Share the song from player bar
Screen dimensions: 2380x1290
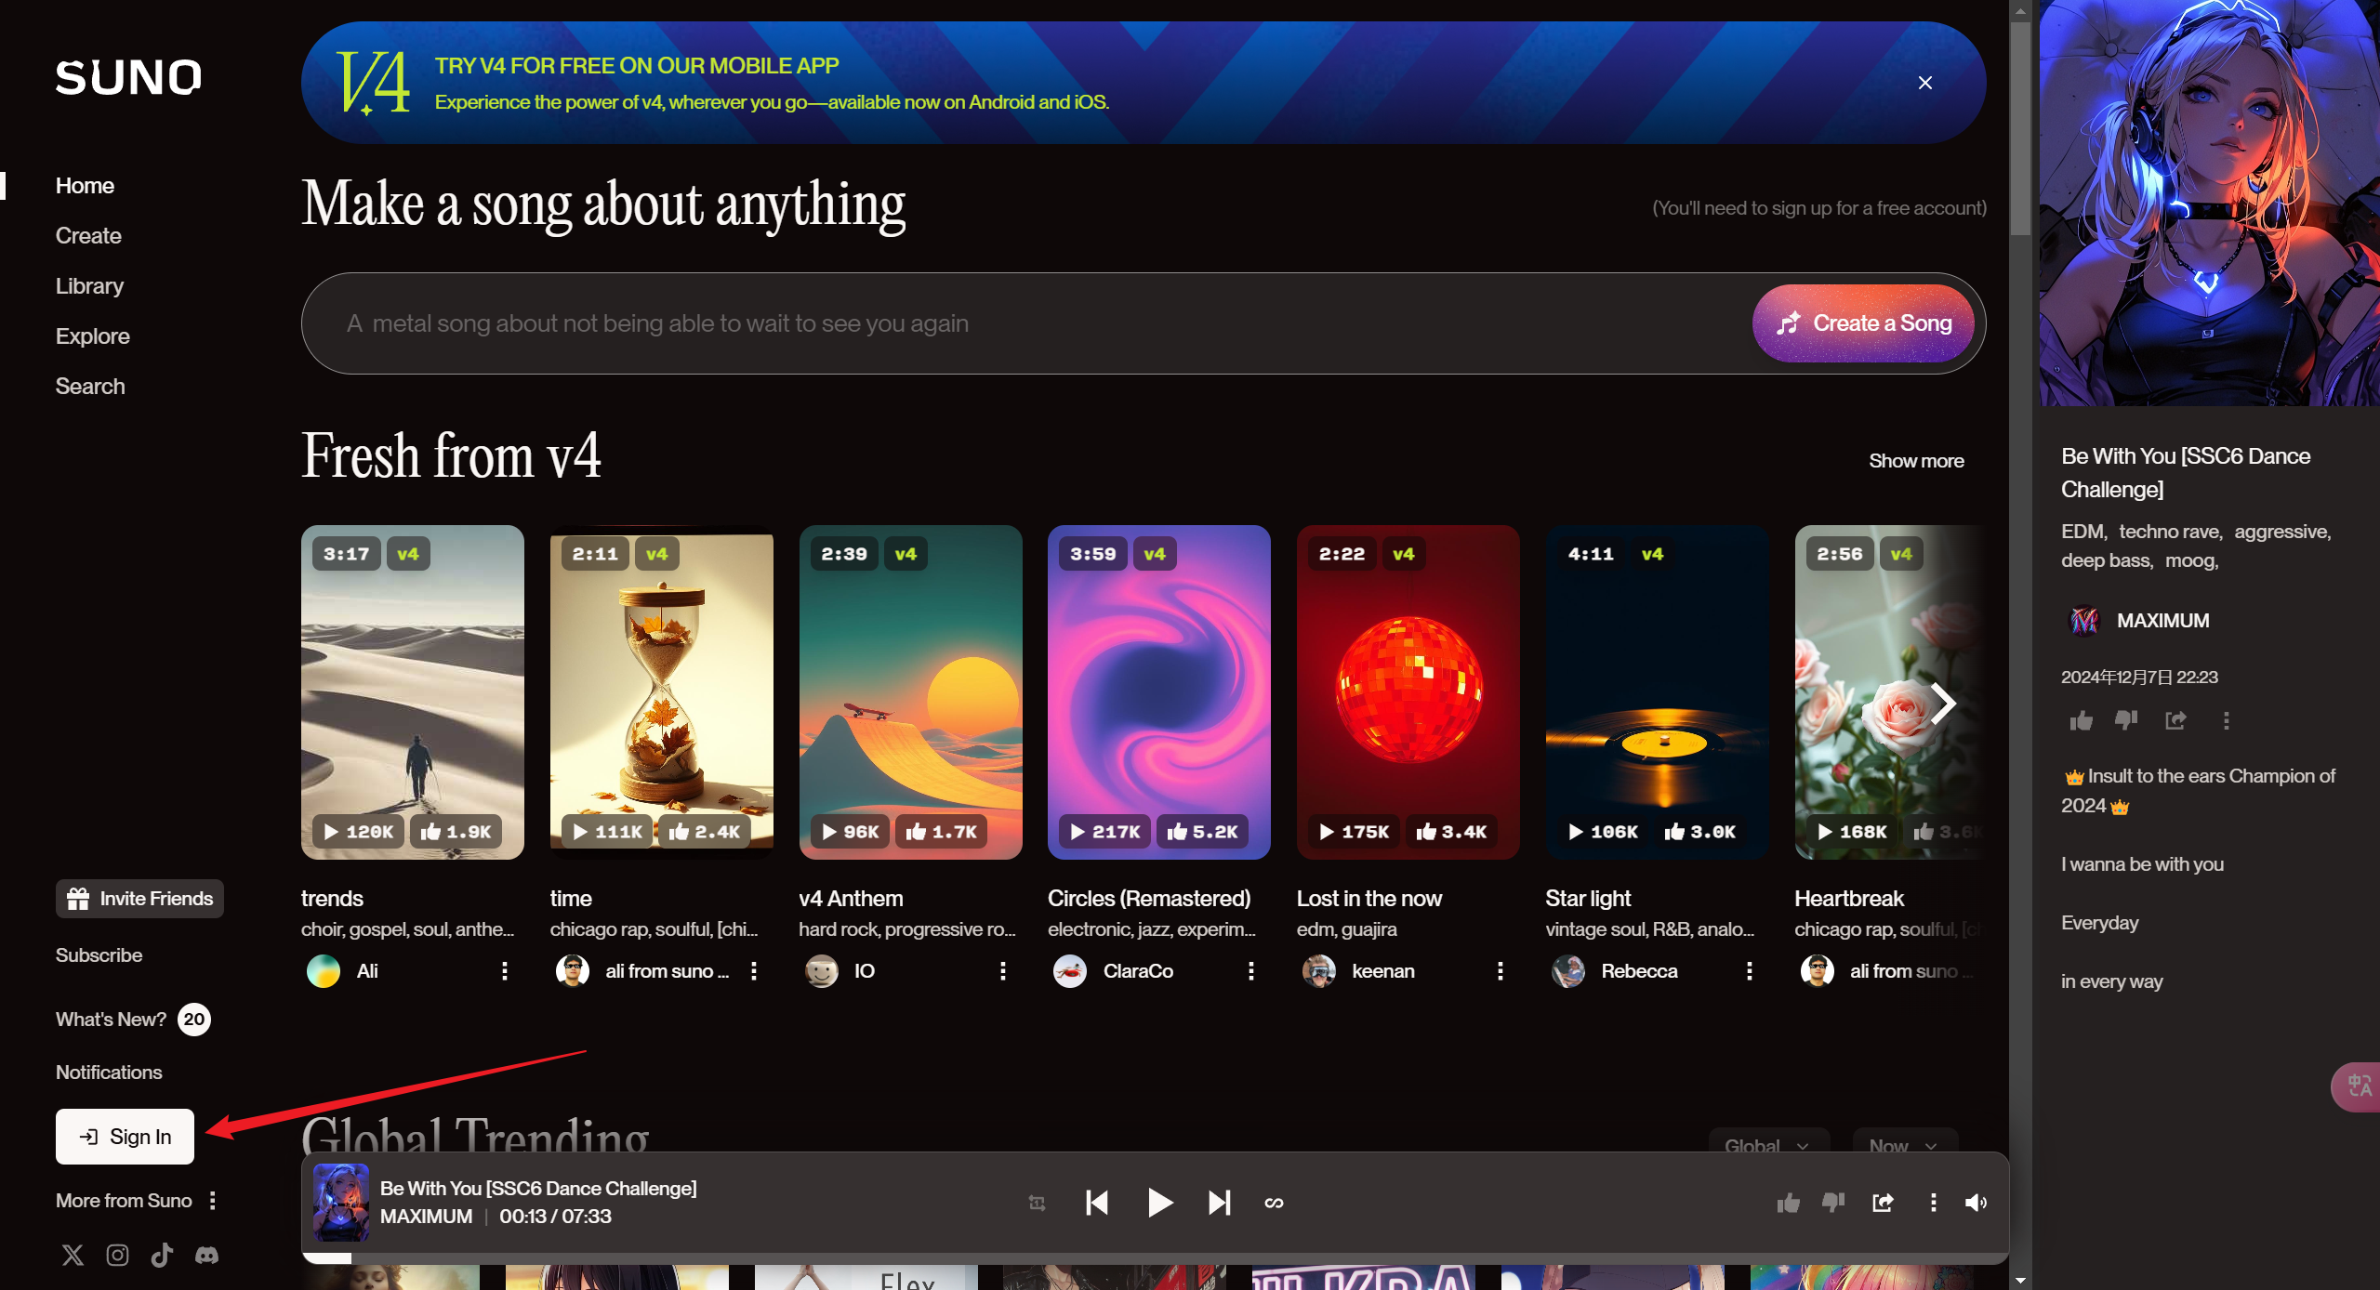1883,1203
